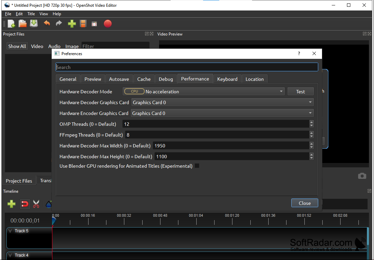Click the Project Files Filter input
Screen dimensions: 374x260
pyautogui.click(x=116, y=46)
